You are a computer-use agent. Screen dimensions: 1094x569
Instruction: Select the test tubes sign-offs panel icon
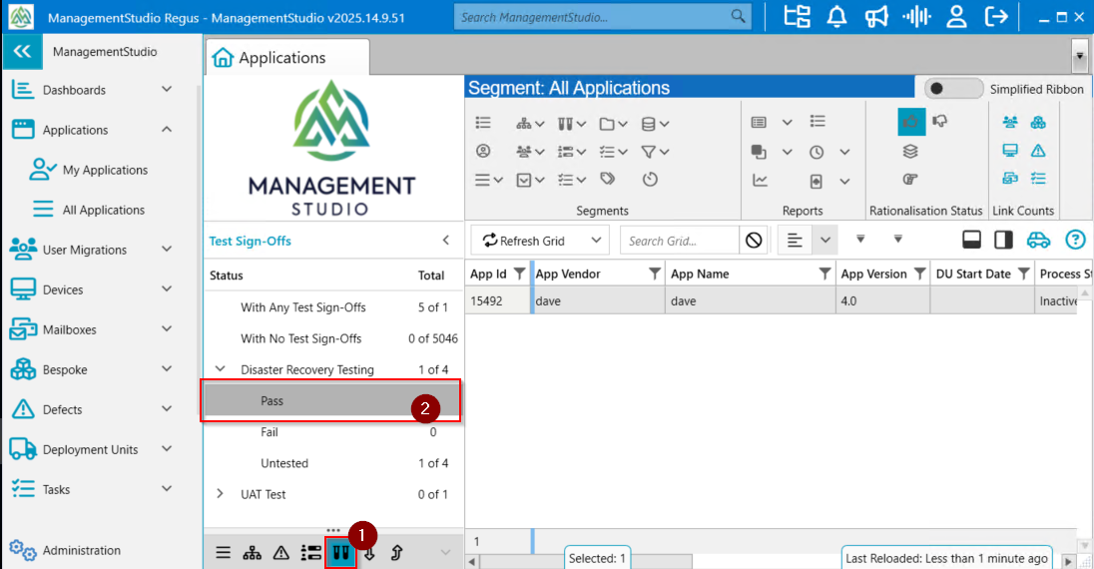pyautogui.click(x=340, y=553)
